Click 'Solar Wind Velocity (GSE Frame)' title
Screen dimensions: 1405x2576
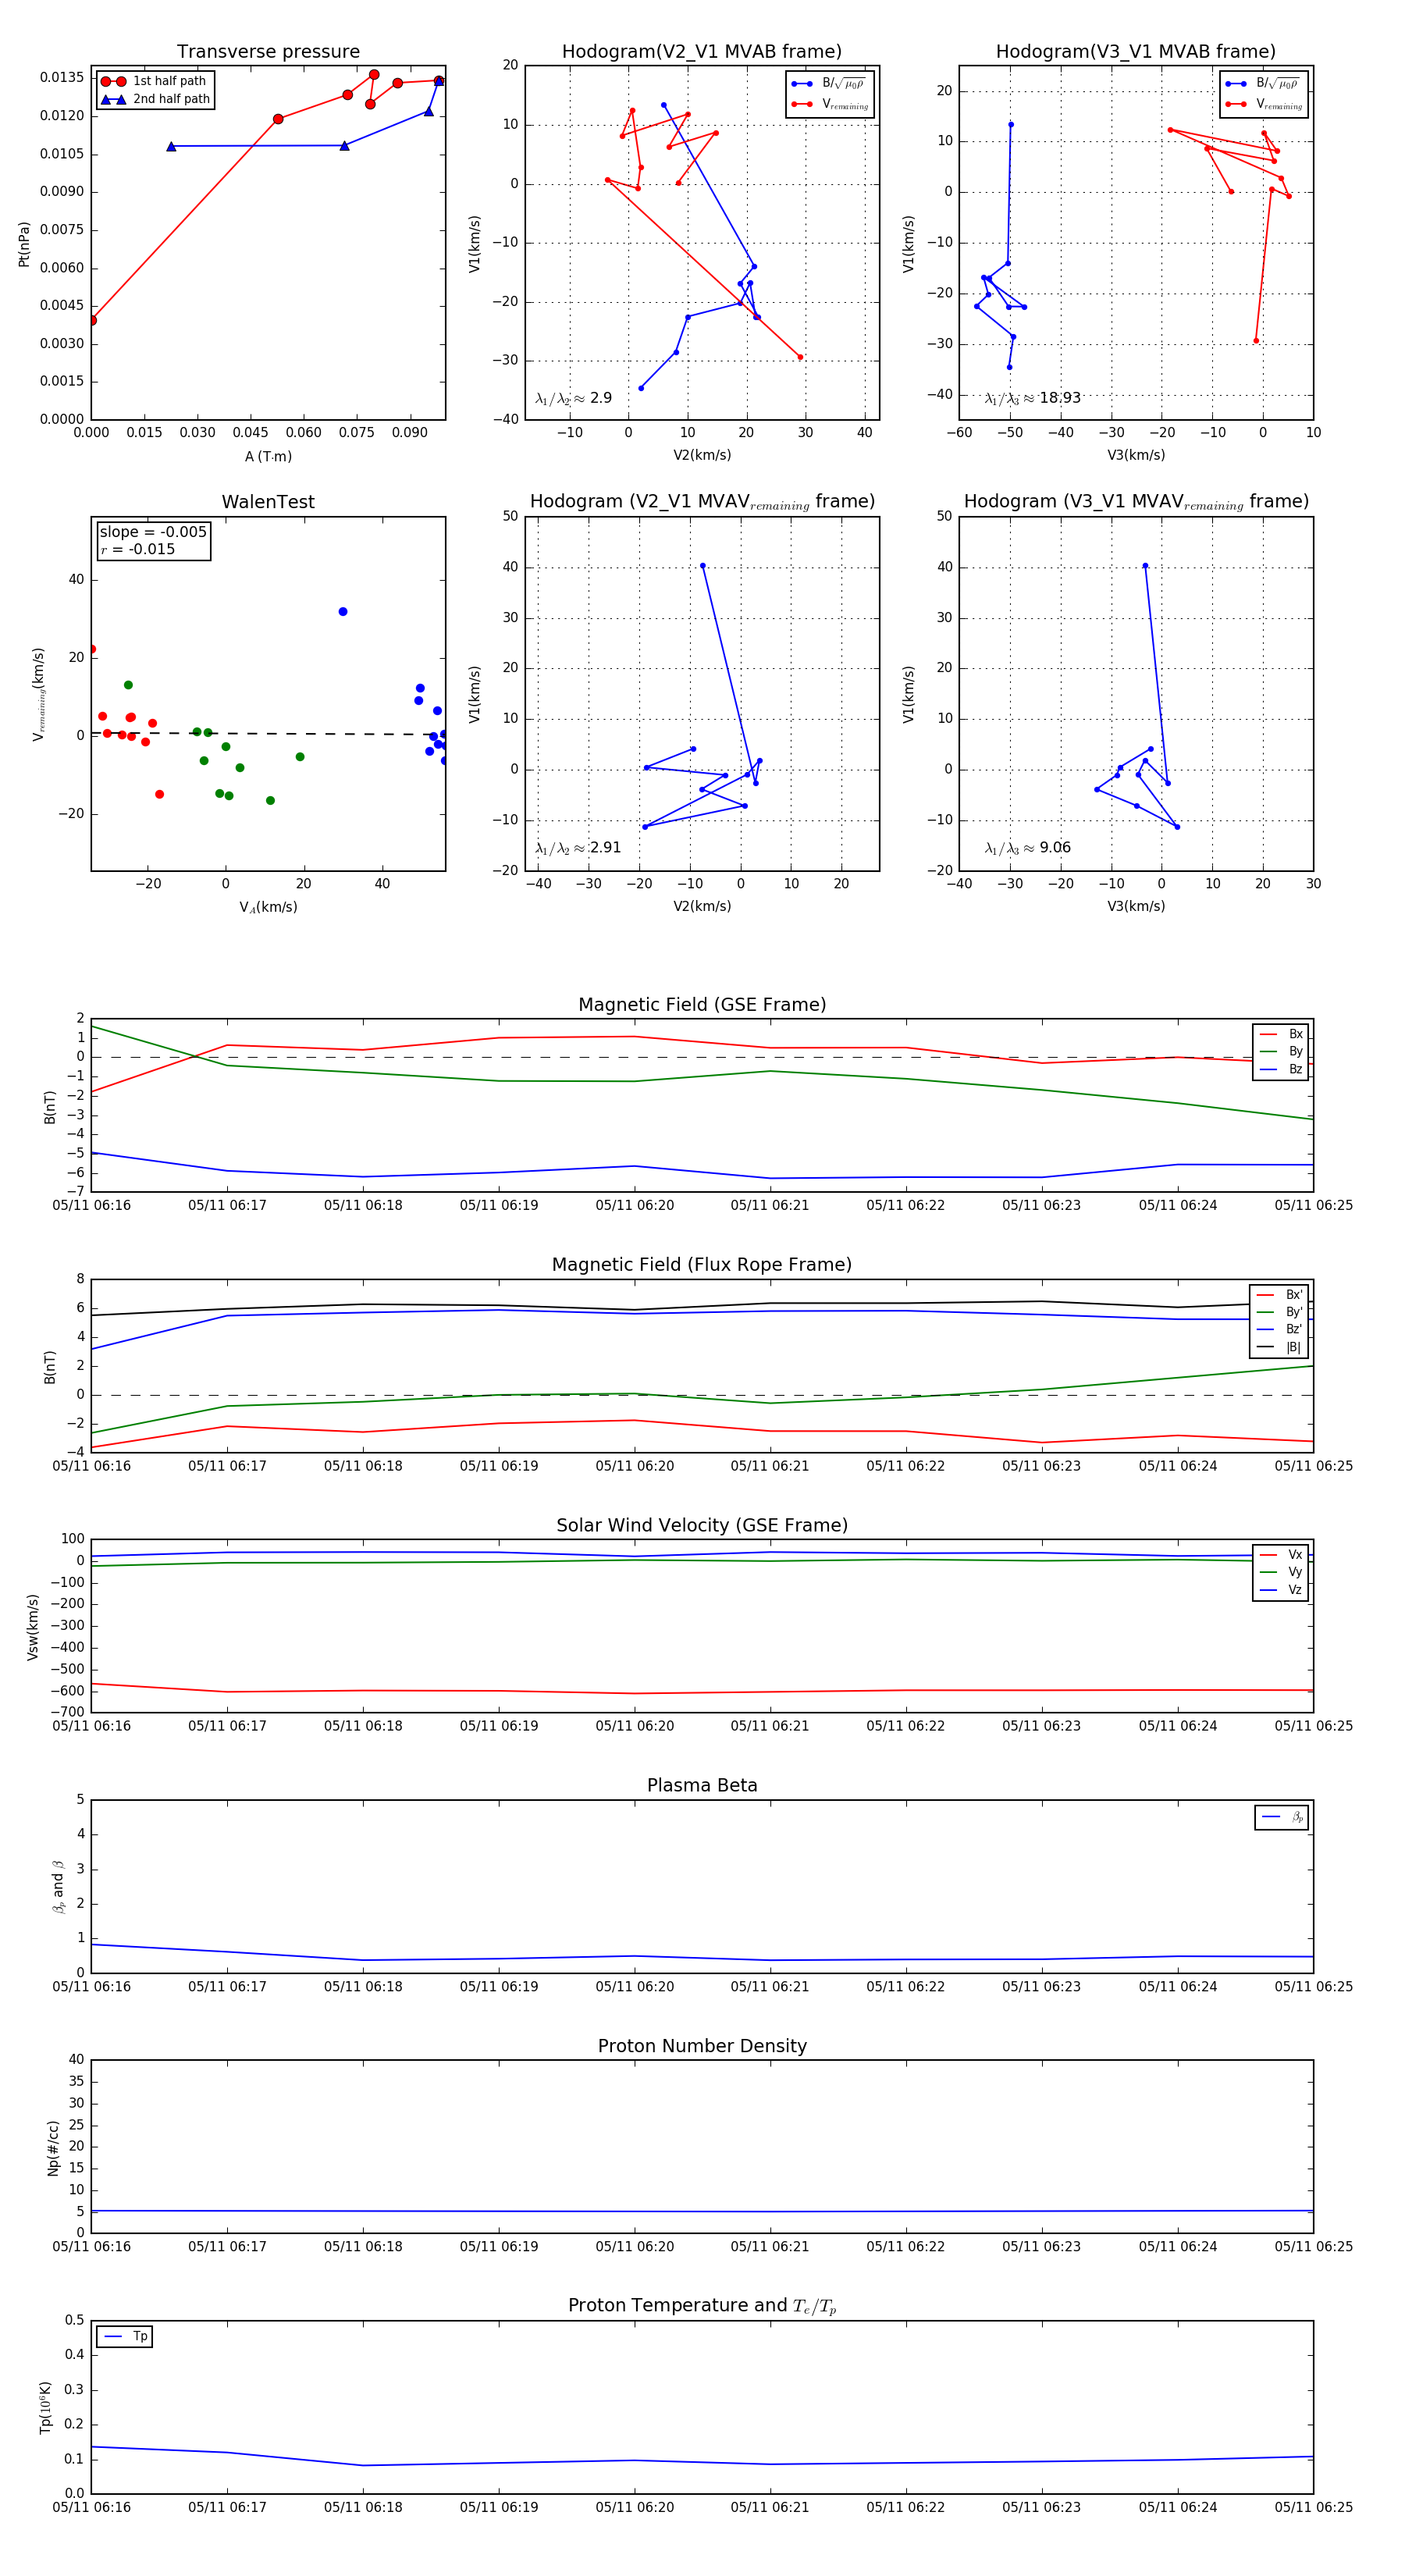[702, 1525]
